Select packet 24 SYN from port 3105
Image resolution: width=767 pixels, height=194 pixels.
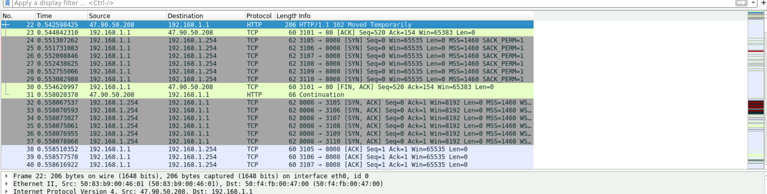coord(267,40)
